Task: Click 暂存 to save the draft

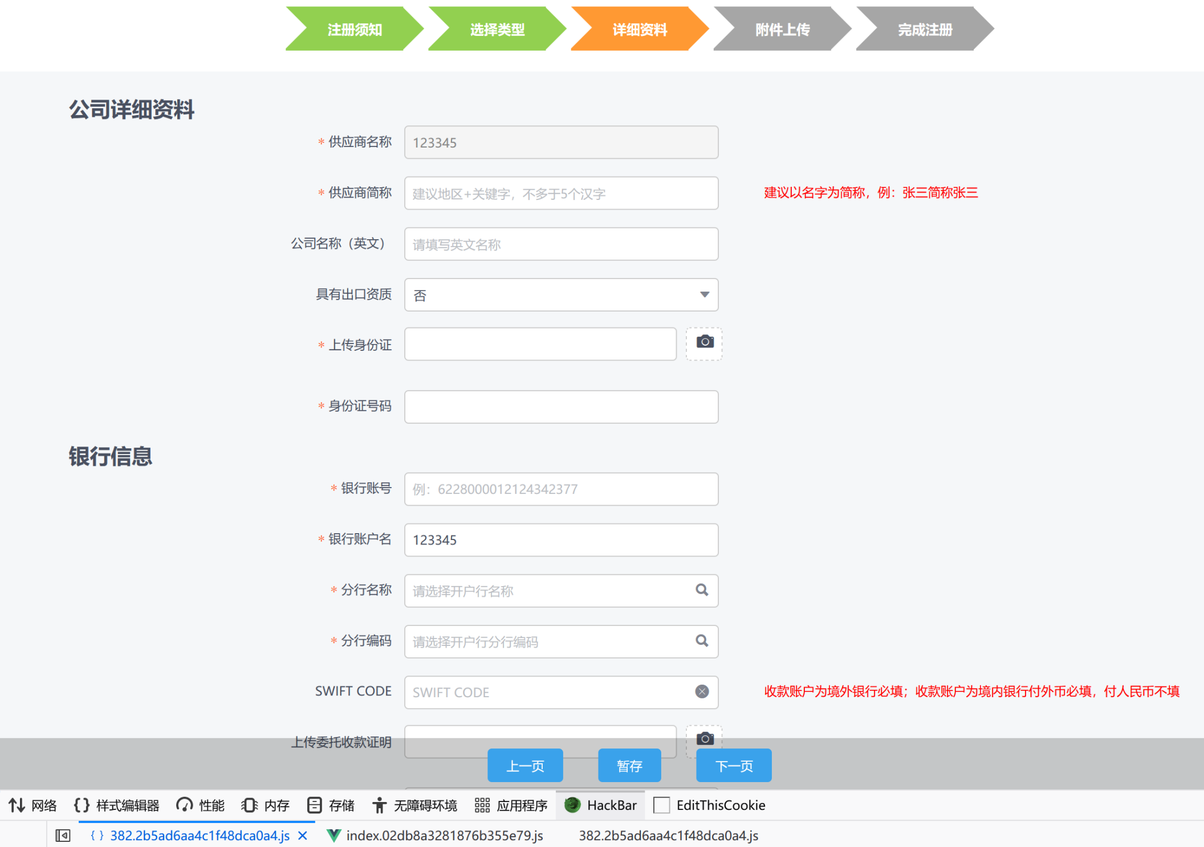Action: 629,765
